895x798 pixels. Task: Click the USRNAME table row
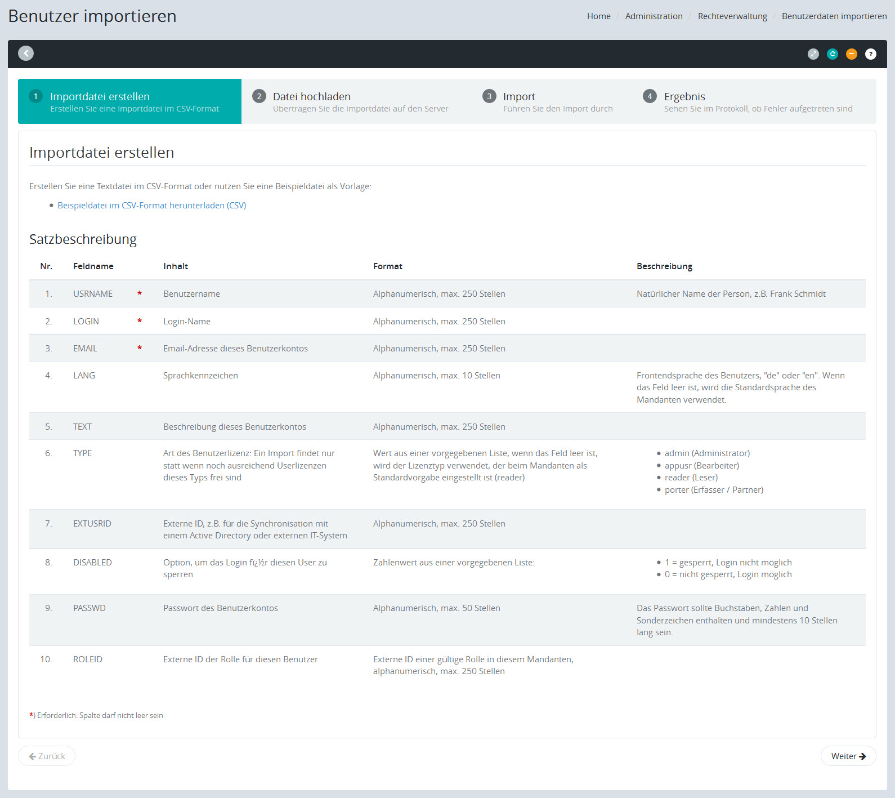pyautogui.click(x=447, y=294)
